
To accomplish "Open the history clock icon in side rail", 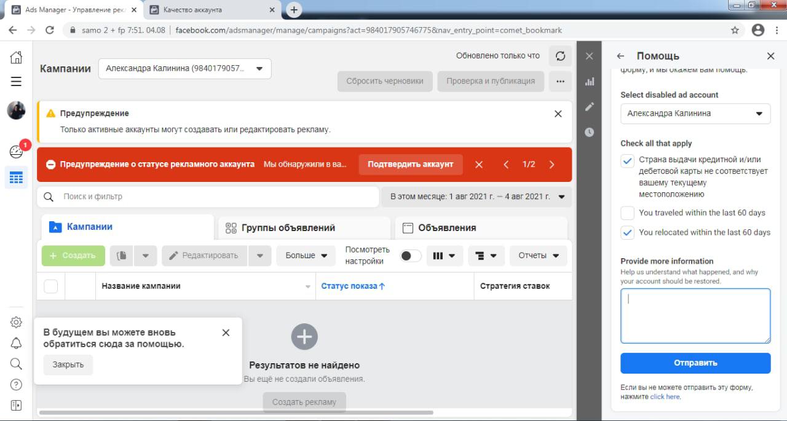I will 589,132.
